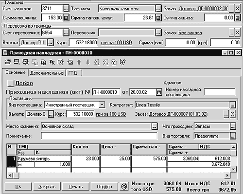This screenshot has width=243, height=194.
Task: Open calendar next to date 20.03.02
Action: tap(159, 92)
